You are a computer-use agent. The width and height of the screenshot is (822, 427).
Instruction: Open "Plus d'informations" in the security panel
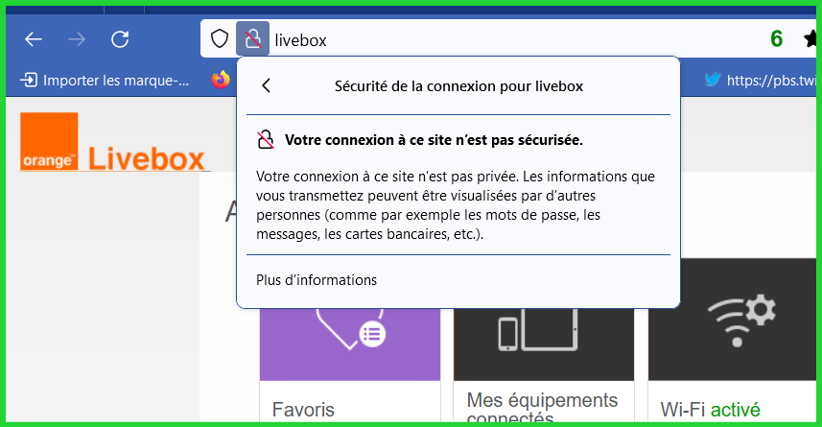(317, 280)
